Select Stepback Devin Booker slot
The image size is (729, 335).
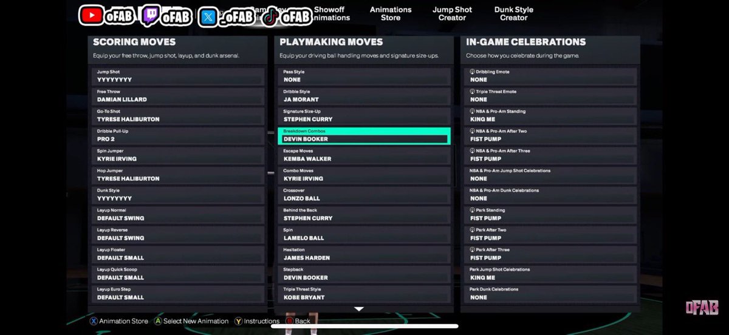[x=364, y=274]
